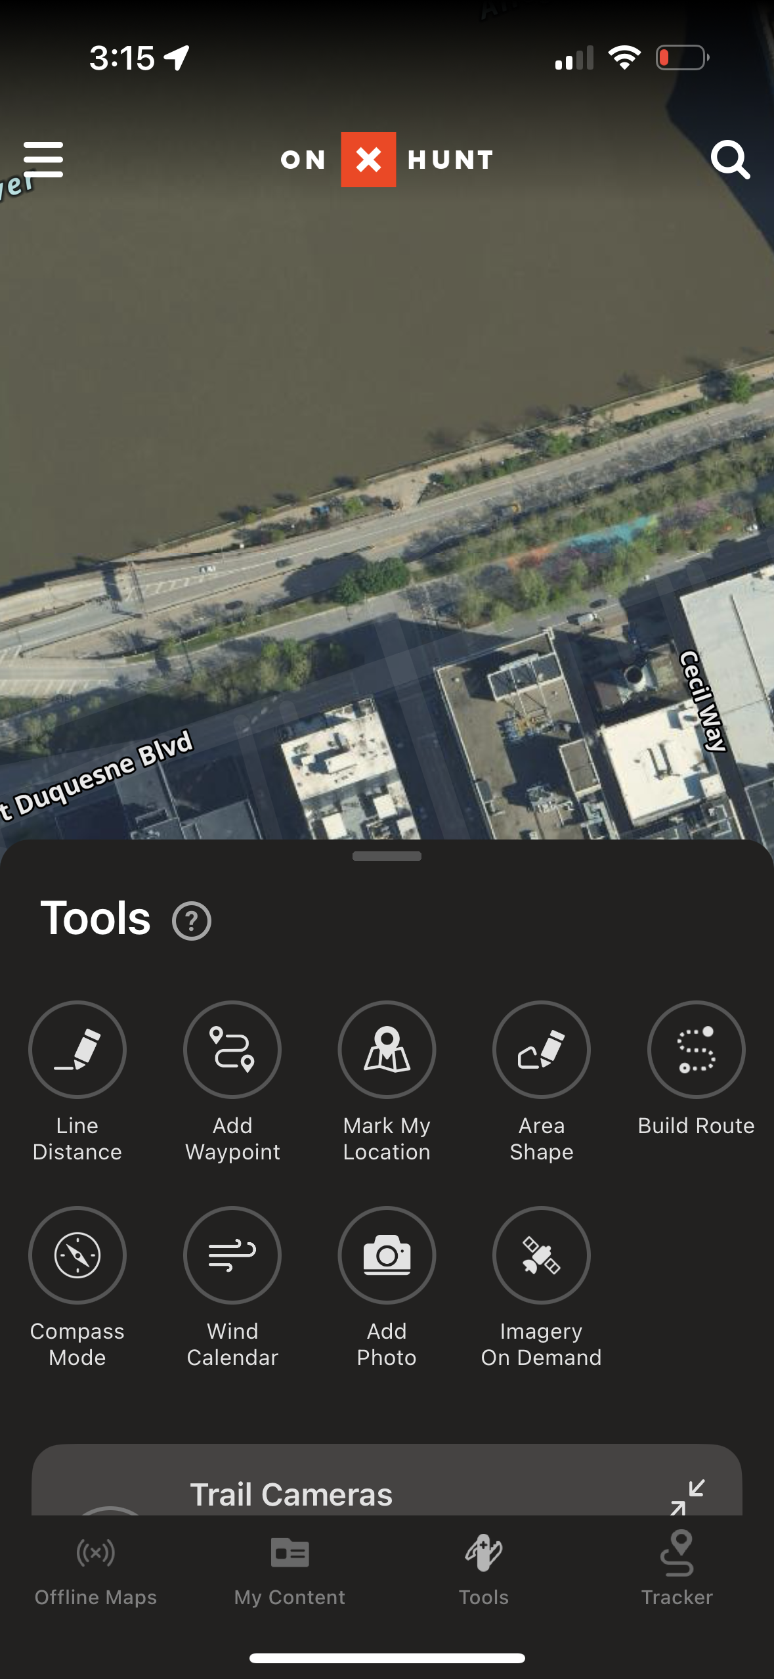Tap the Tools sheet drag handle
Viewport: 774px width, 1679px height.
coord(387,856)
